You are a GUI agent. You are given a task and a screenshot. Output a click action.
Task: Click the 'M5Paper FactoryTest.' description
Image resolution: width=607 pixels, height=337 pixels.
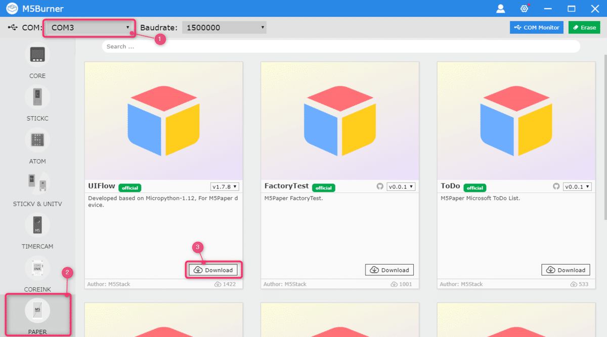[293, 198]
